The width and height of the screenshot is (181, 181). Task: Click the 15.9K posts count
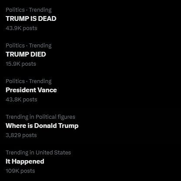pos(21,64)
